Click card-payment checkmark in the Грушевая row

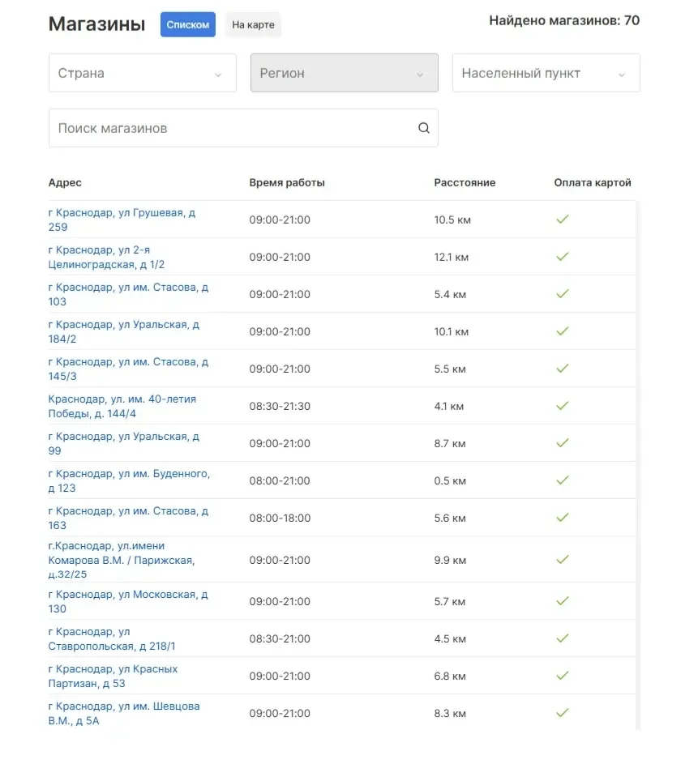pos(563,220)
